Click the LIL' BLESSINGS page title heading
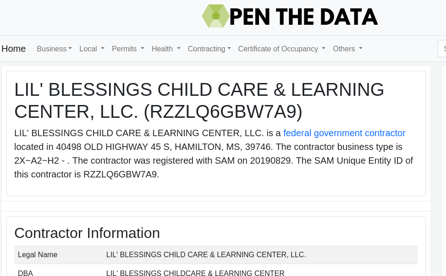Viewport: 446px width, 276px height. pos(199,100)
